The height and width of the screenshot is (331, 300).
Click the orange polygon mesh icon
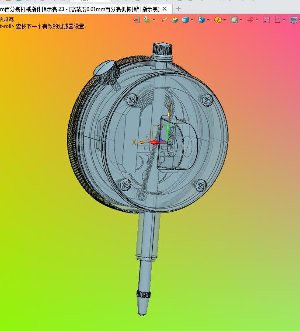pos(218,20)
